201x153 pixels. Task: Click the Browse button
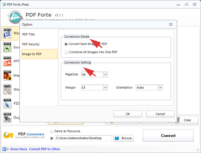123,138
